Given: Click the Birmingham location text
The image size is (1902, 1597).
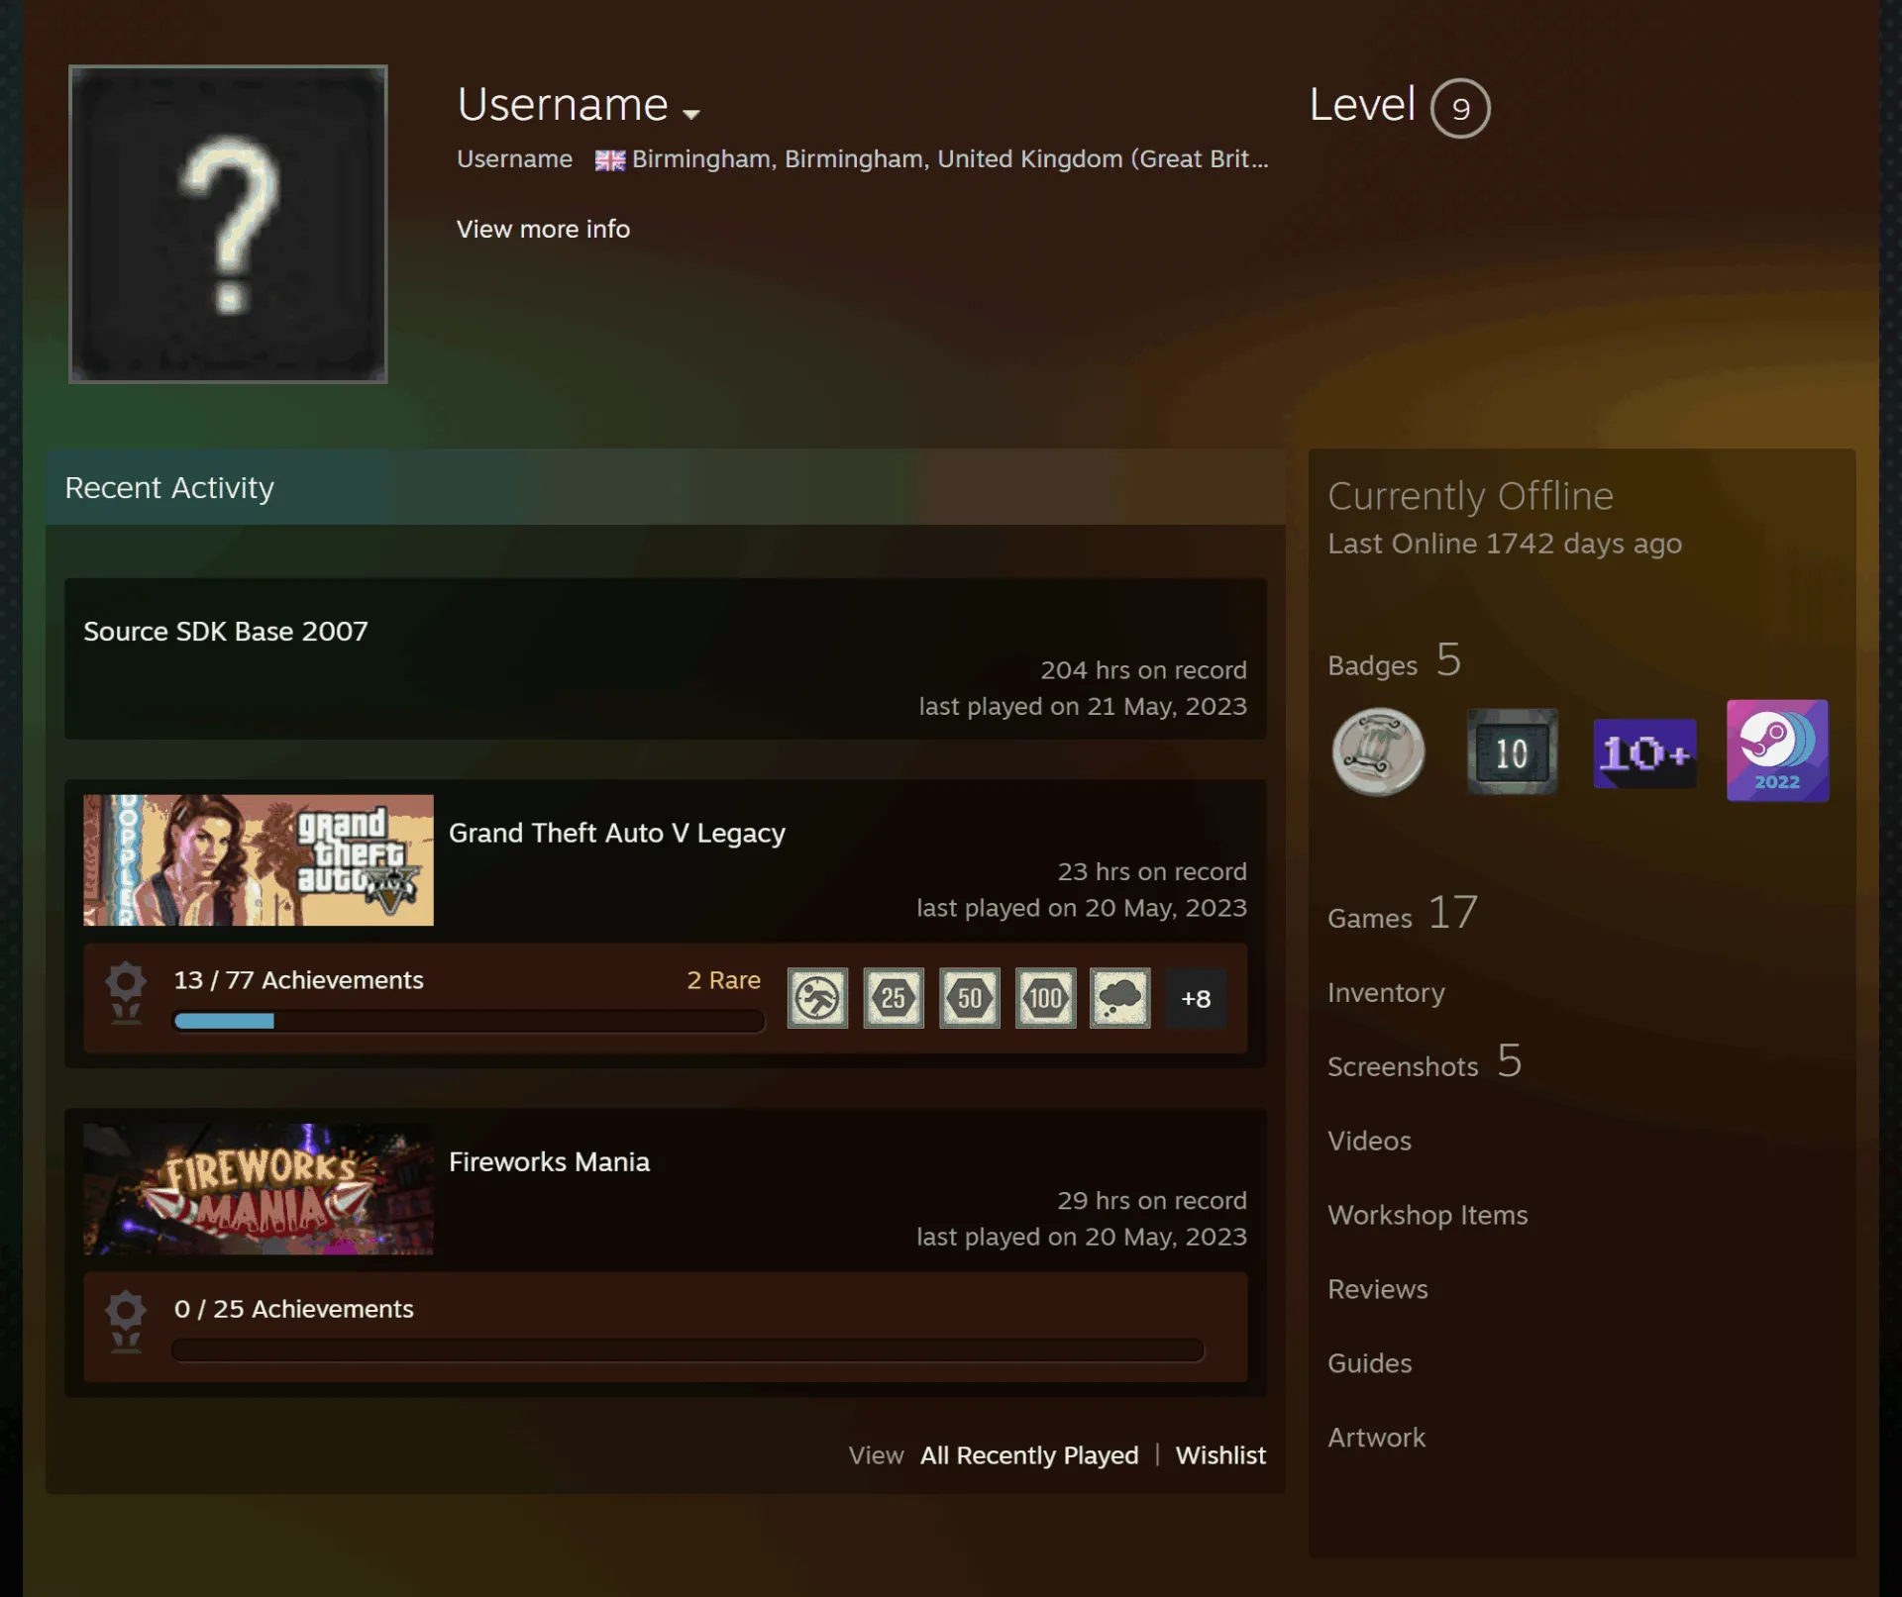Looking at the screenshot, I should pyautogui.click(x=950, y=159).
